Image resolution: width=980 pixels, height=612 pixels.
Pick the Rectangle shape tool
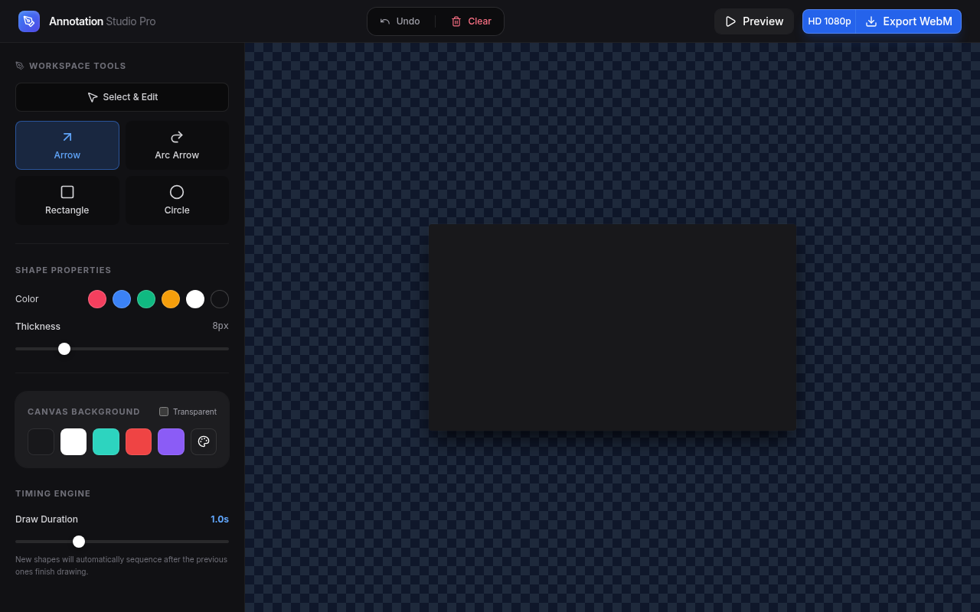coord(67,200)
